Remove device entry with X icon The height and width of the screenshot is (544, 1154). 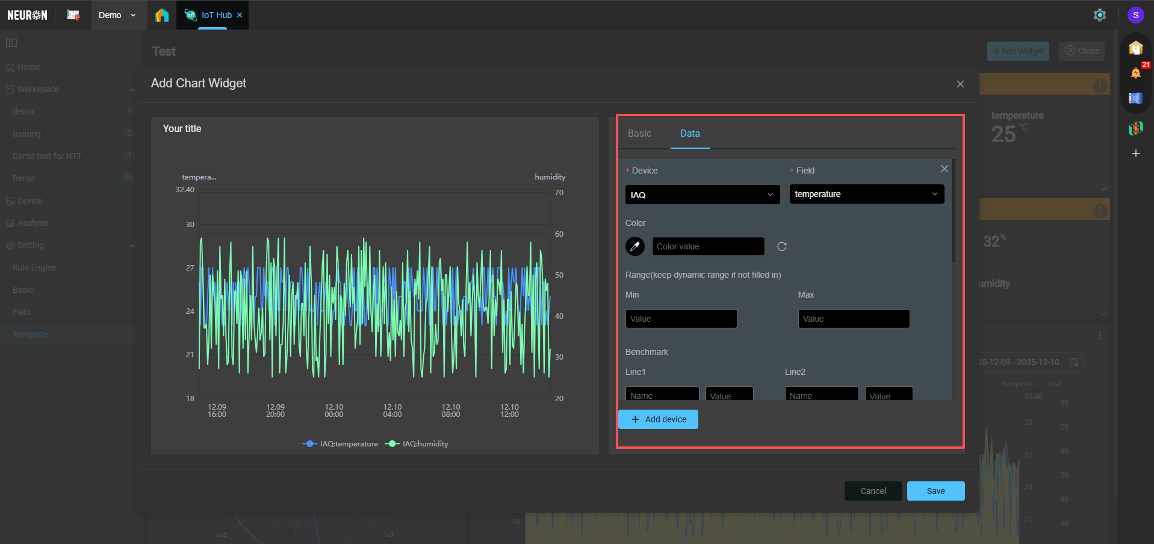(944, 169)
